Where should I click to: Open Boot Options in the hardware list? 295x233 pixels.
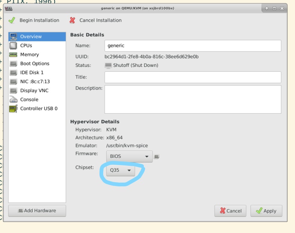tap(34, 63)
